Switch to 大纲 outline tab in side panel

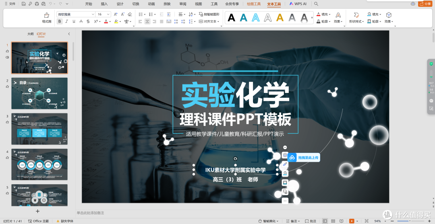[x=31, y=34]
